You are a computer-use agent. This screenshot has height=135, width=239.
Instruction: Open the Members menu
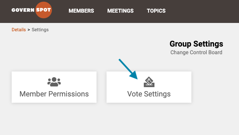(x=81, y=11)
